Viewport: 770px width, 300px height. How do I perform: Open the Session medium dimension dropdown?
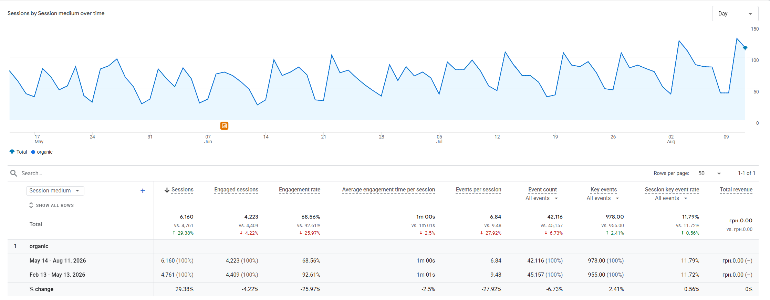55,191
